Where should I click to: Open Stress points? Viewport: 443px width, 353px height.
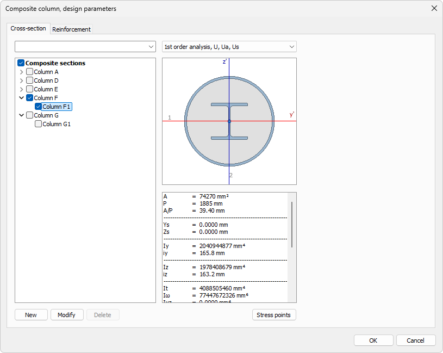pyautogui.click(x=274, y=315)
